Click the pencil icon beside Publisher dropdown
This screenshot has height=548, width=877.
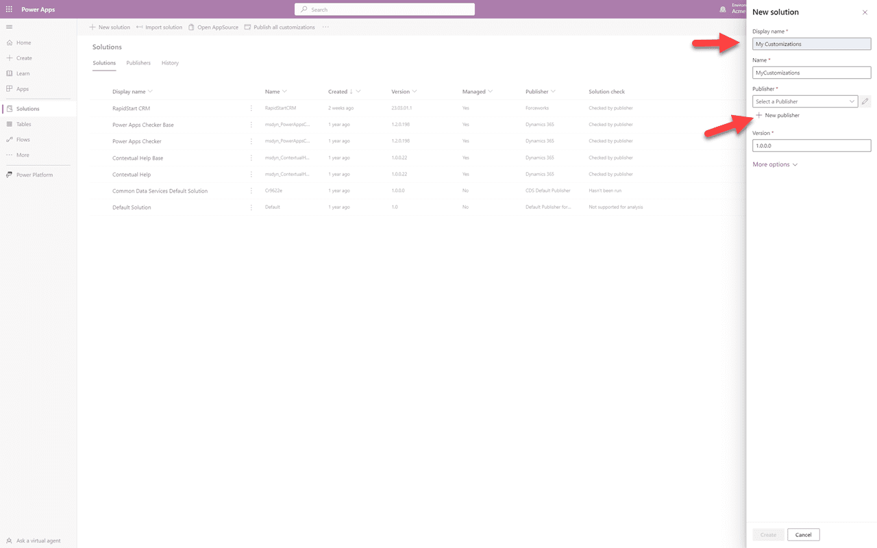click(865, 101)
